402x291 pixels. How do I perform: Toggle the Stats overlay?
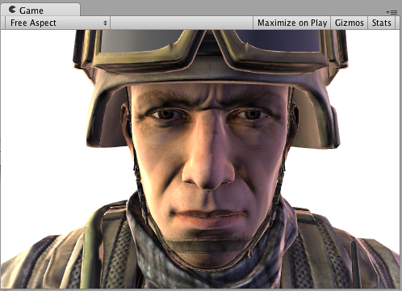click(381, 23)
